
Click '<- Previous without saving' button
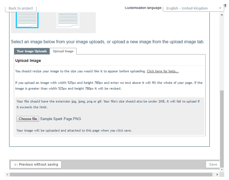36,165
